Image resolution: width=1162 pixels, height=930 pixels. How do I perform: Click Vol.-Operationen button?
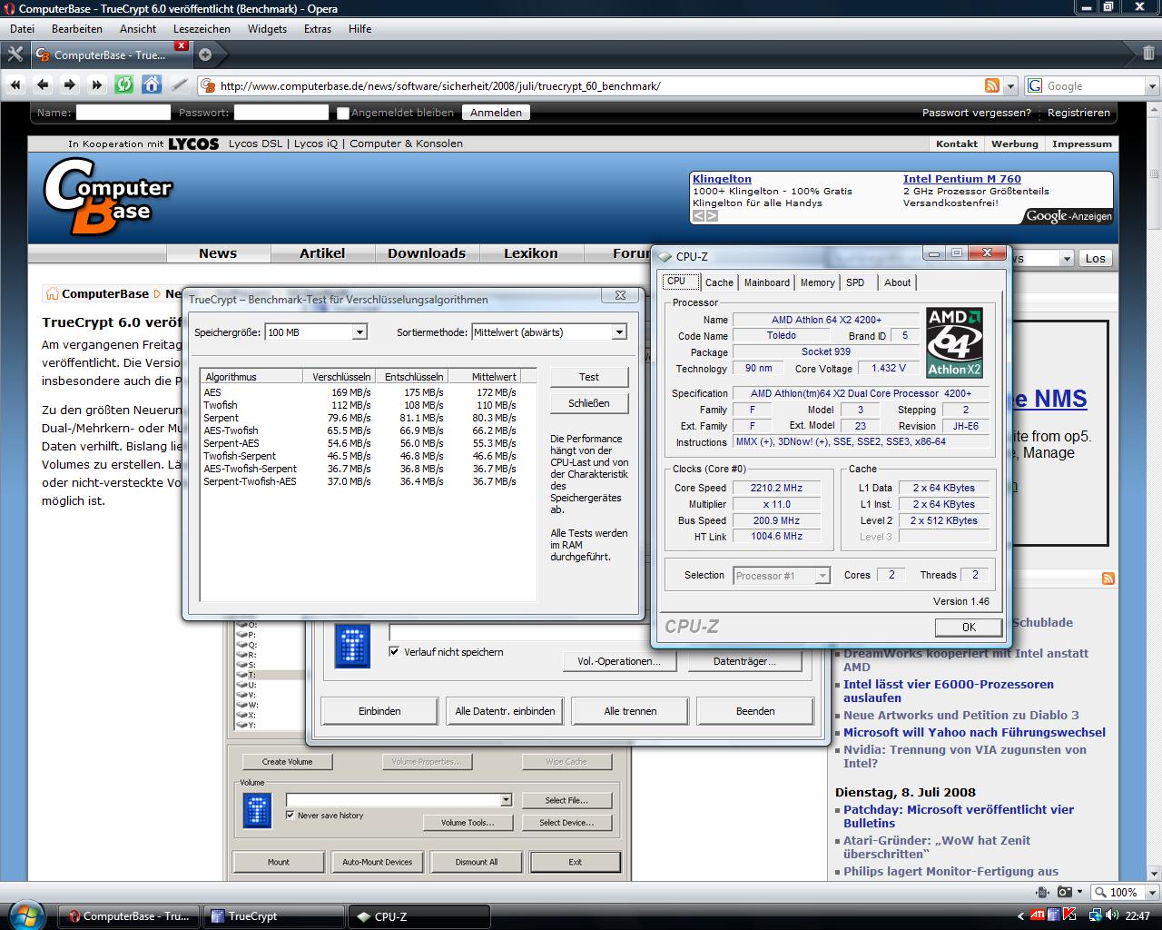pyautogui.click(x=619, y=661)
